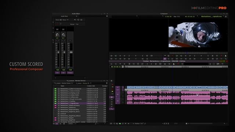The height and width of the screenshot is (132, 235).
Task: Sort bin by Creation Date column
Action: 91,86
